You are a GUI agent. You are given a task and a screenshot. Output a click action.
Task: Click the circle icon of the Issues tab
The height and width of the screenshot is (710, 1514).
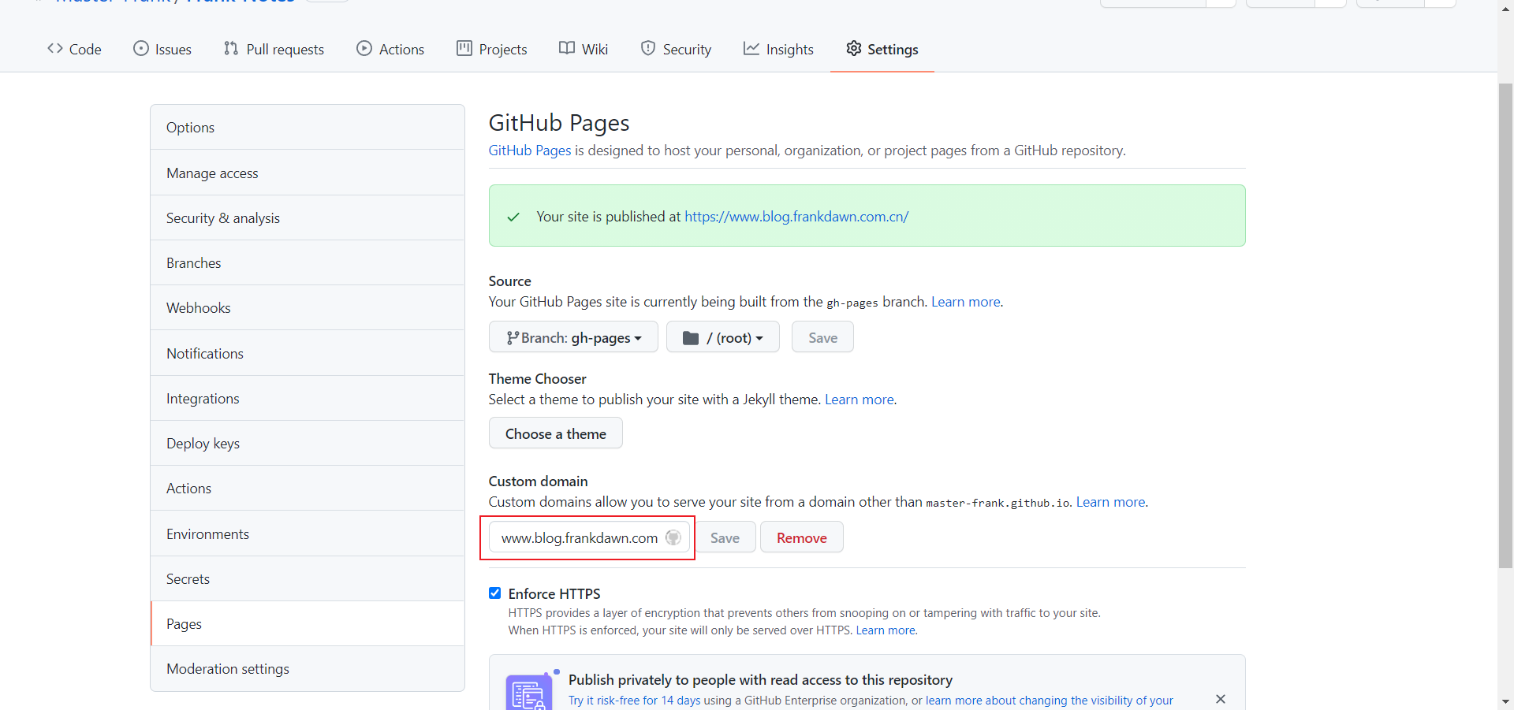pyautogui.click(x=141, y=48)
